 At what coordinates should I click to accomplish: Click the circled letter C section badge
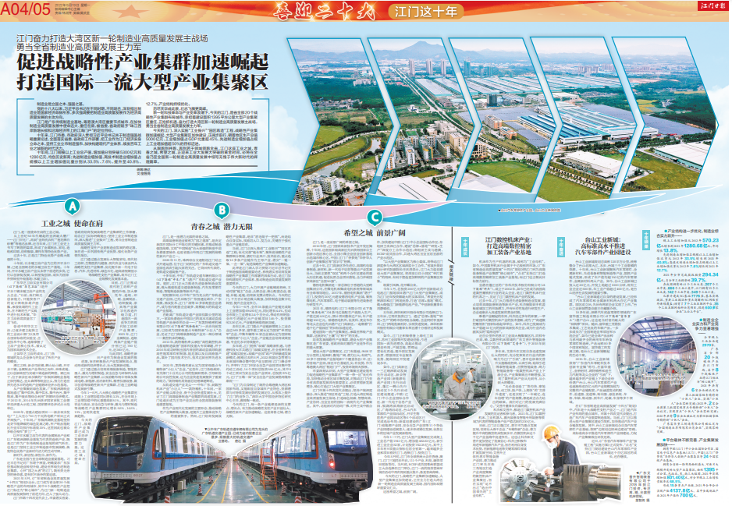(375, 217)
